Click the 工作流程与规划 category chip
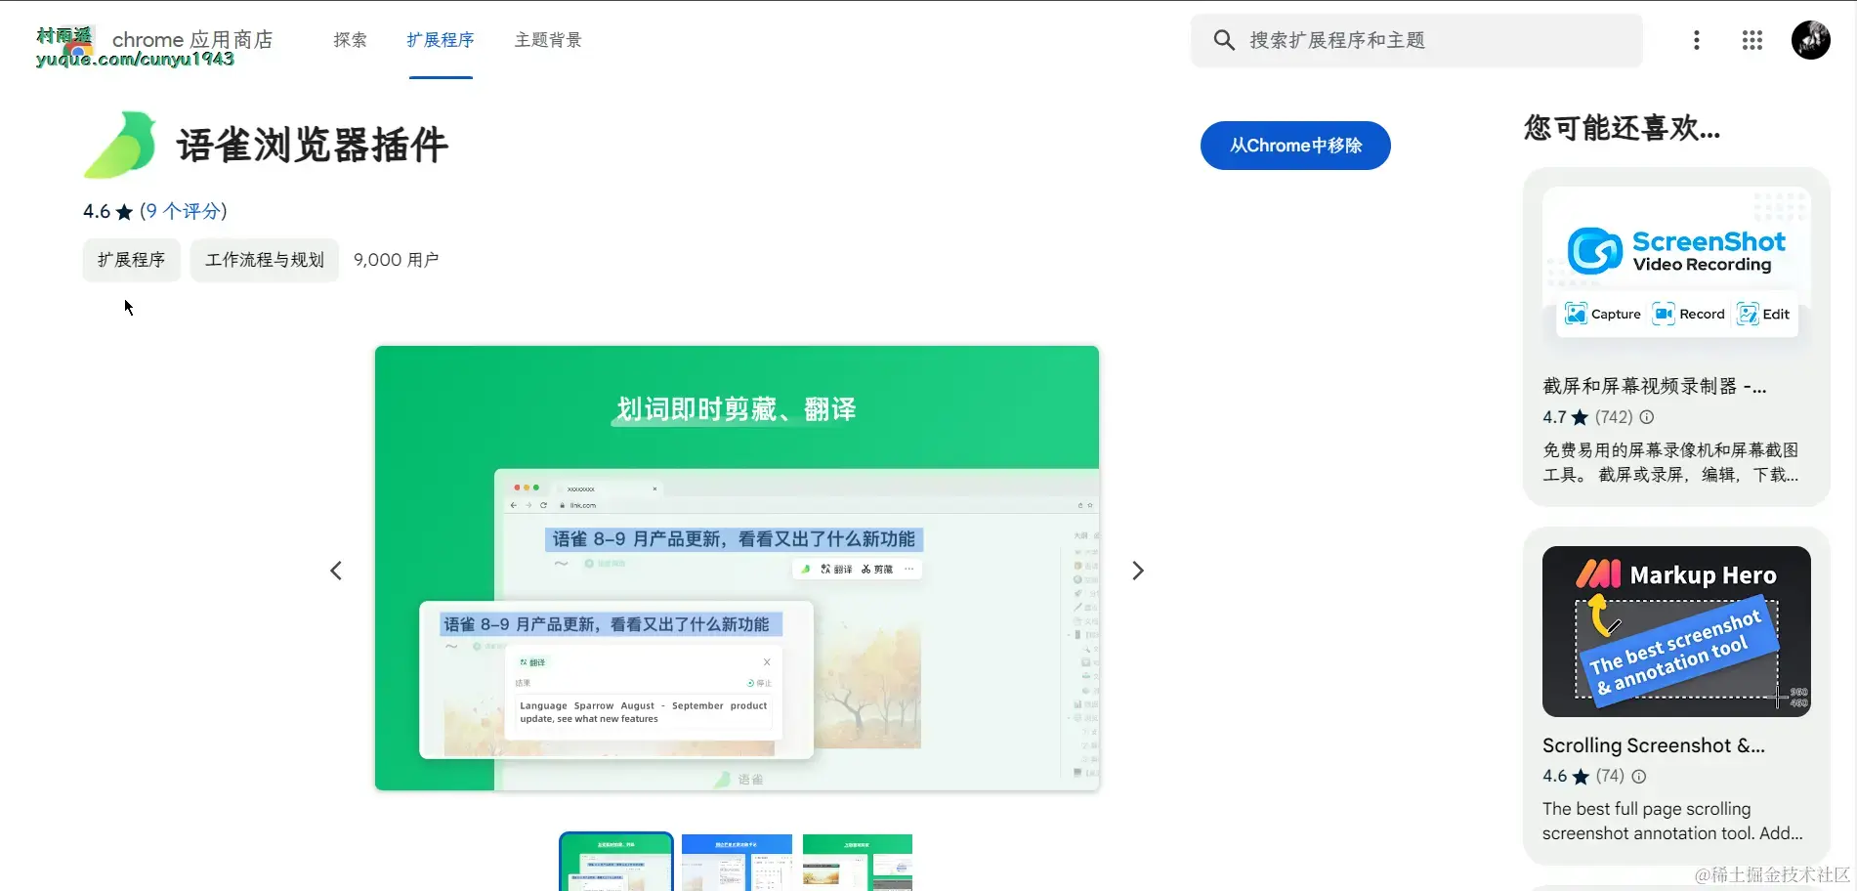The image size is (1857, 891). tap(265, 260)
